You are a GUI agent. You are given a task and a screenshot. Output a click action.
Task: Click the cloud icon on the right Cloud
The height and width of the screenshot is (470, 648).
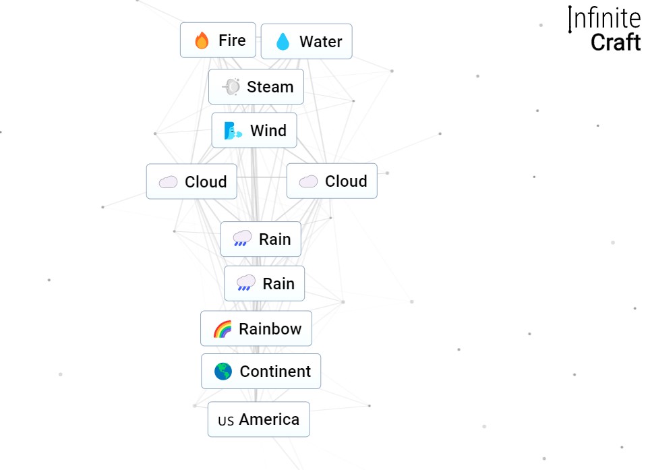pos(308,181)
